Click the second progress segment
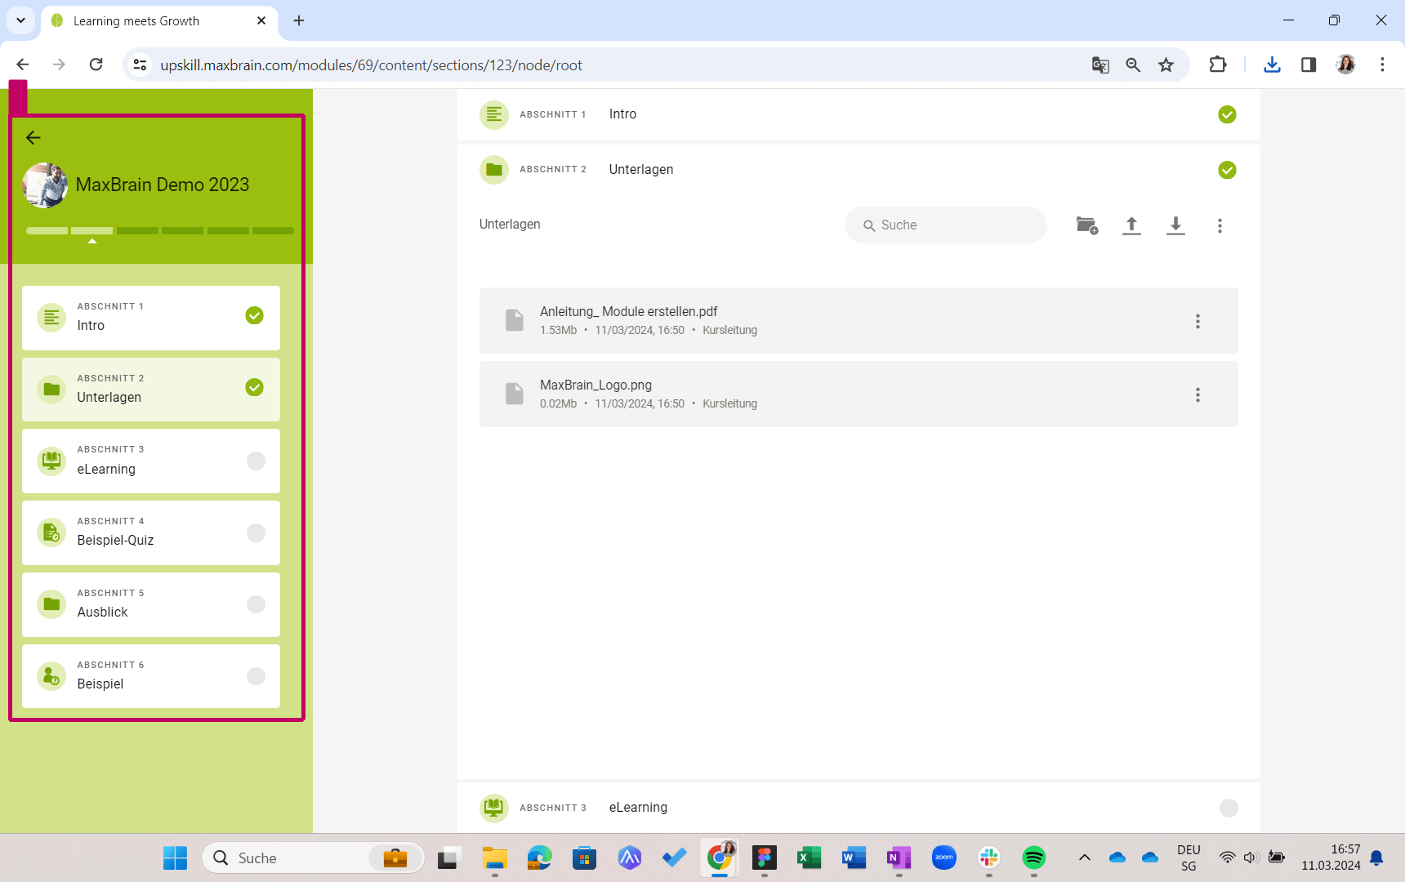The height and width of the screenshot is (882, 1405). (x=91, y=231)
